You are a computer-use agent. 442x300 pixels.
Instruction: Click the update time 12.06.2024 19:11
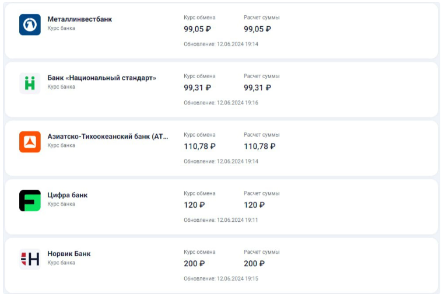(x=220, y=220)
